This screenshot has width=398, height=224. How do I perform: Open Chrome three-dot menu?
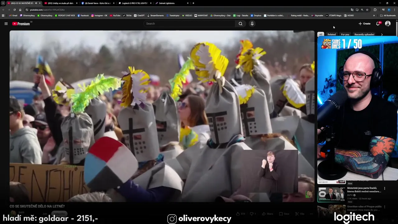coord(394,10)
